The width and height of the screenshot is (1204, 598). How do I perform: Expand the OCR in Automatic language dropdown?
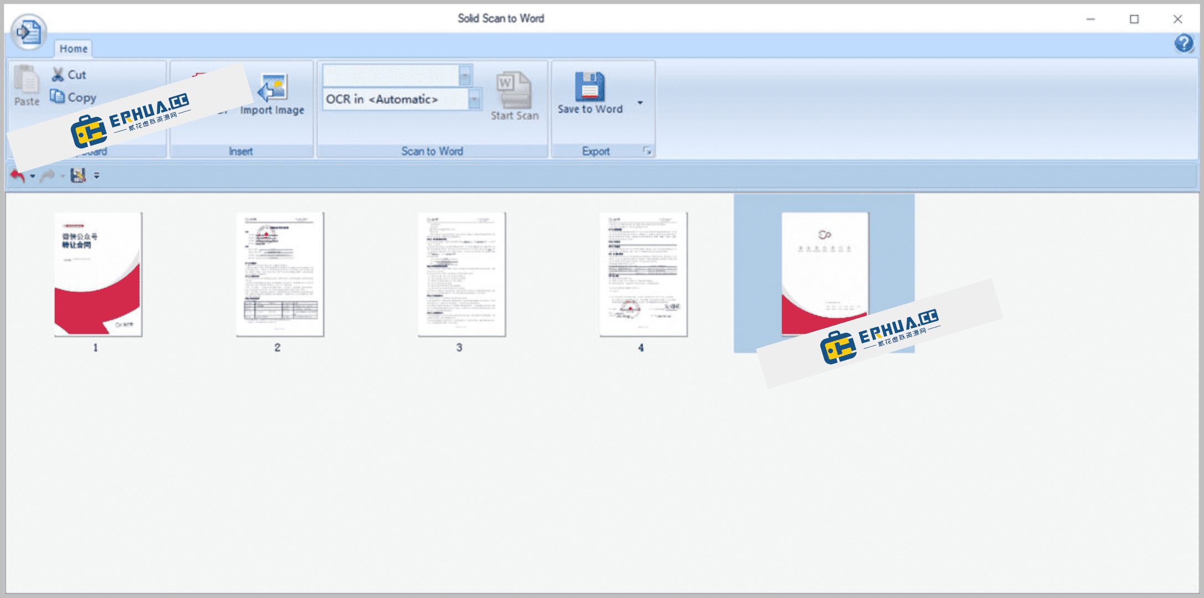475,100
